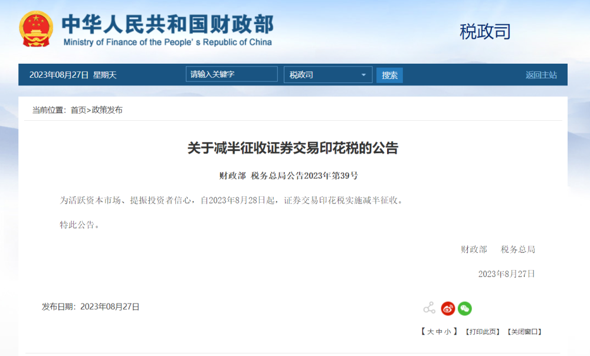Share the announcement via WeChat icon
This screenshot has height=356, width=590.
click(465, 308)
